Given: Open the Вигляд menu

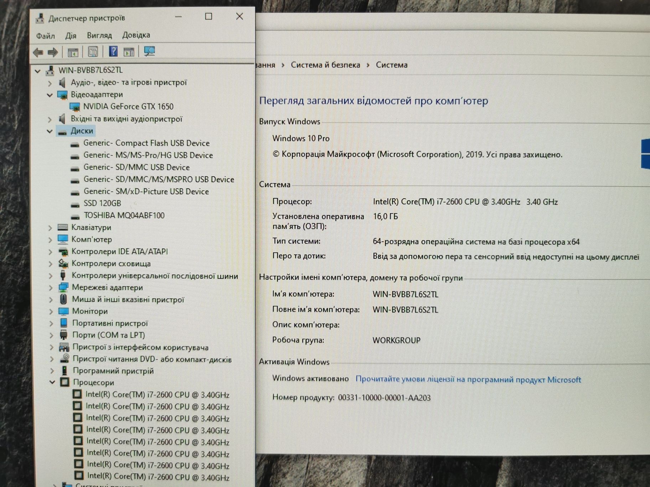Looking at the screenshot, I should pyautogui.click(x=99, y=35).
